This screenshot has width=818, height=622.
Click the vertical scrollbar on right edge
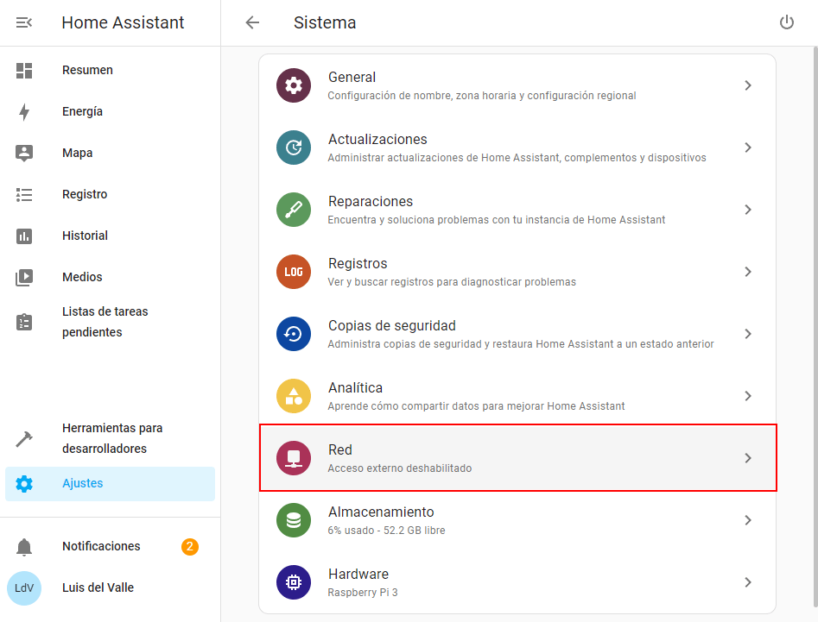coord(815,327)
